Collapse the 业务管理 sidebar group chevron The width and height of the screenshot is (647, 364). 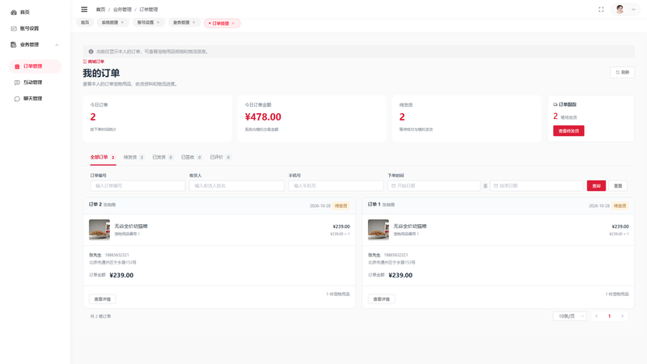coord(57,44)
